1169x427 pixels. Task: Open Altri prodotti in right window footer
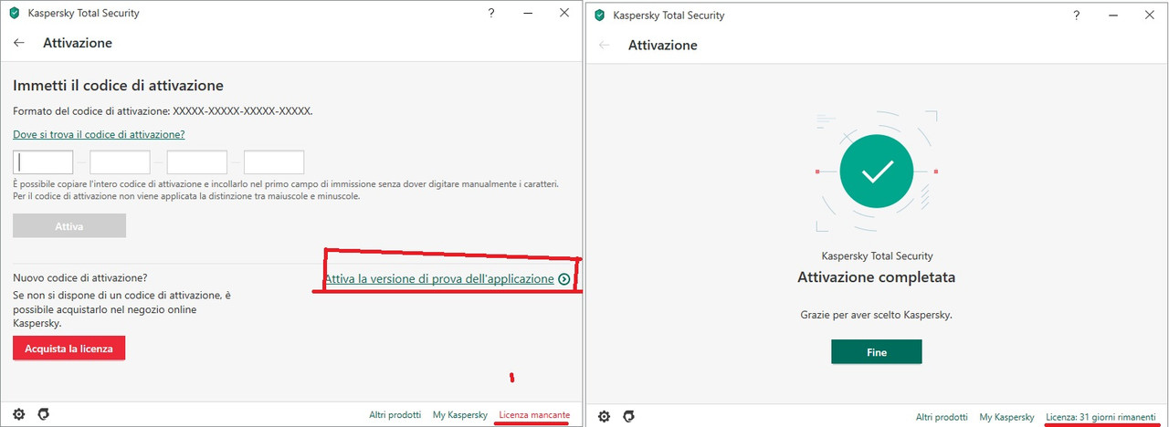[x=942, y=417]
